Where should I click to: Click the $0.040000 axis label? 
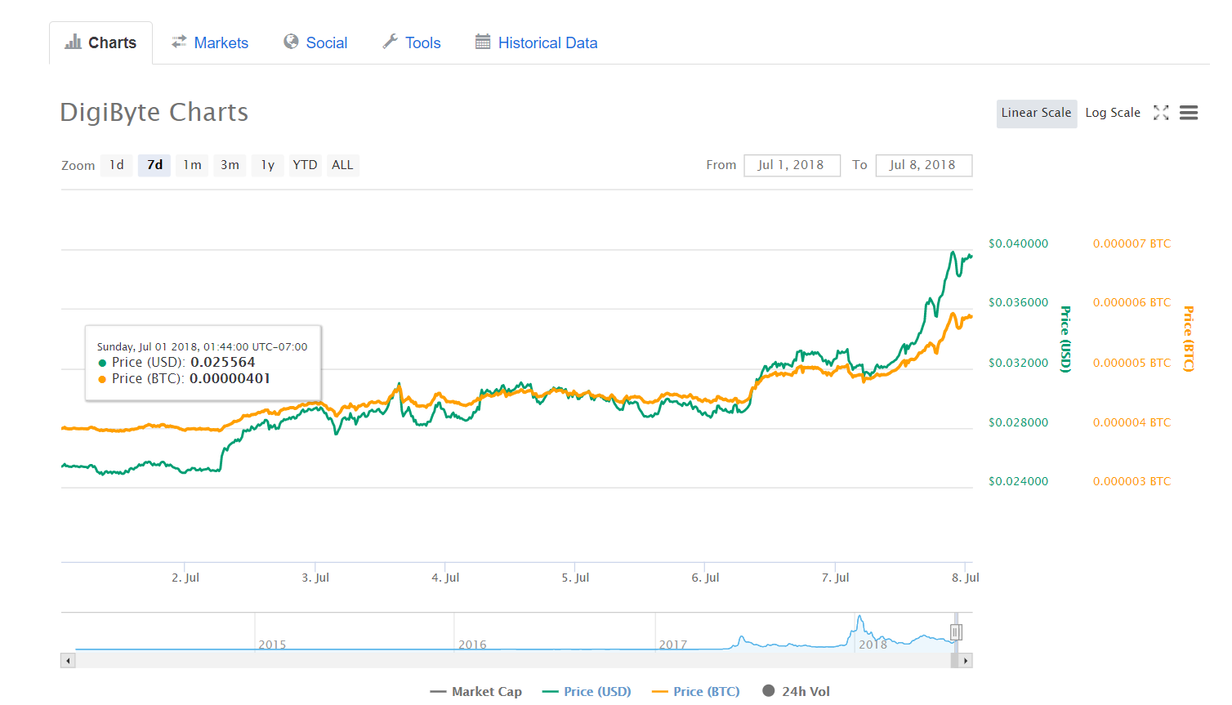coord(1018,243)
